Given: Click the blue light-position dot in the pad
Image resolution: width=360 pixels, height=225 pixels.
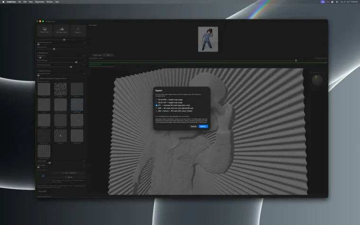Looking at the screenshot, I should pos(43,176).
